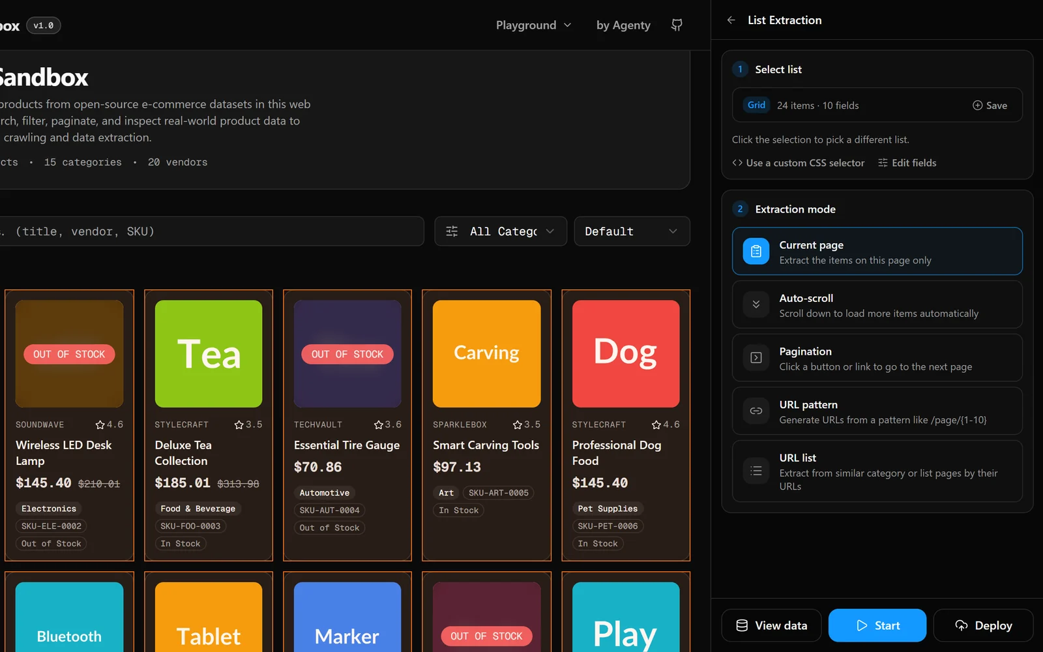The height and width of the screenshot is (652, 1043).
Task: Click the SKU-FOO-0003 label
Action: 190,526
